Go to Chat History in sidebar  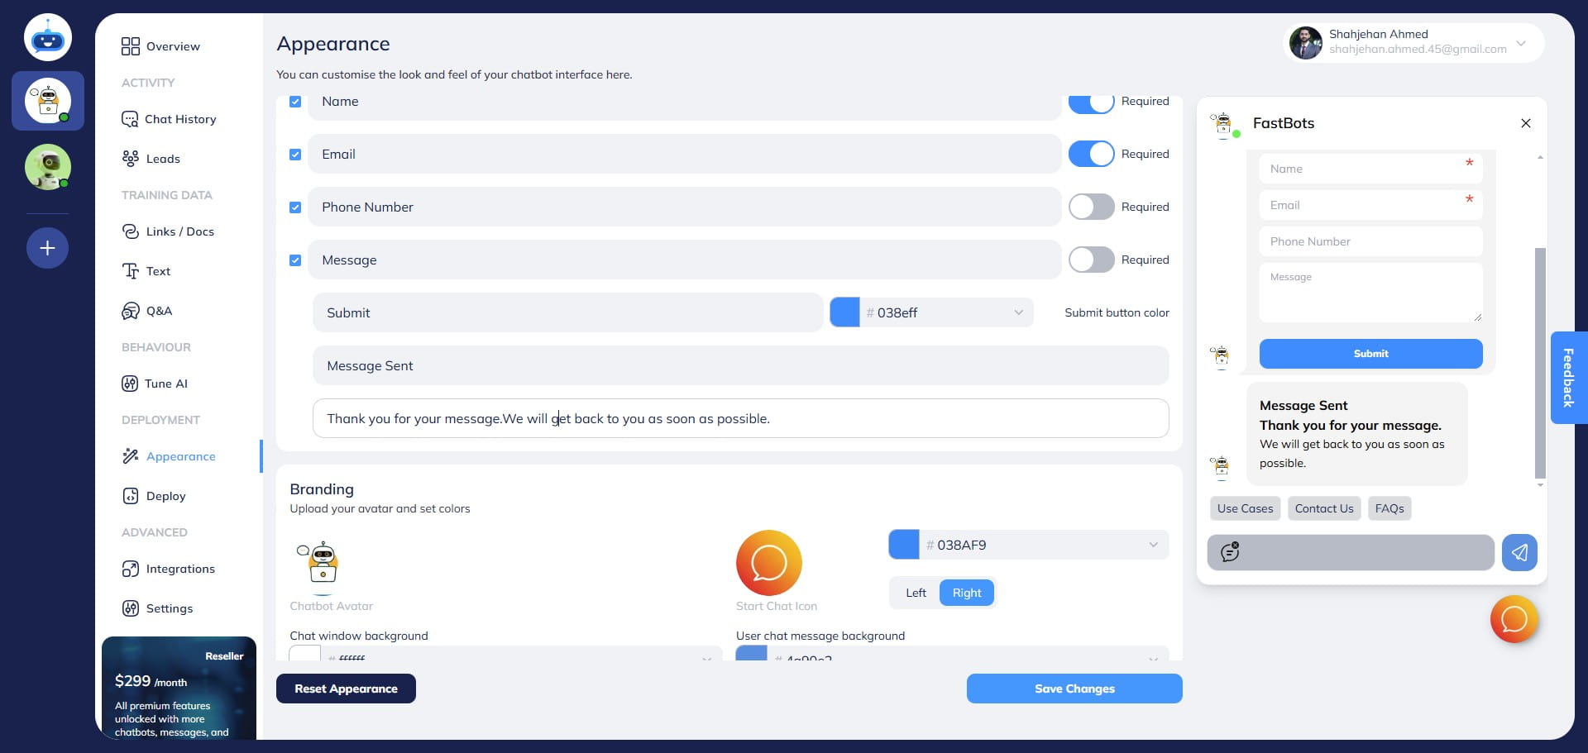coord(179,119)
